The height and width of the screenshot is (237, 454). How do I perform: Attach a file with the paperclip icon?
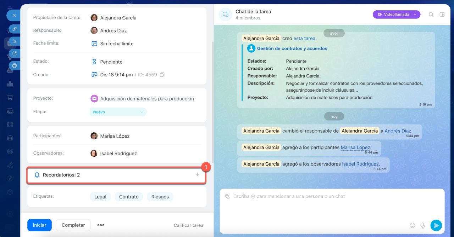tap(227, 196)
